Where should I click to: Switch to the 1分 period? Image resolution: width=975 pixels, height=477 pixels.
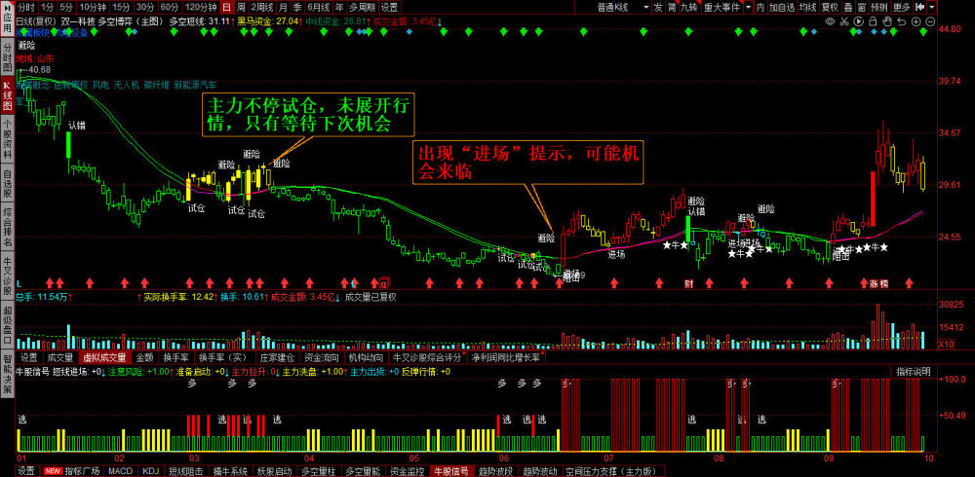pyautogui.click(x=47, y=8)
